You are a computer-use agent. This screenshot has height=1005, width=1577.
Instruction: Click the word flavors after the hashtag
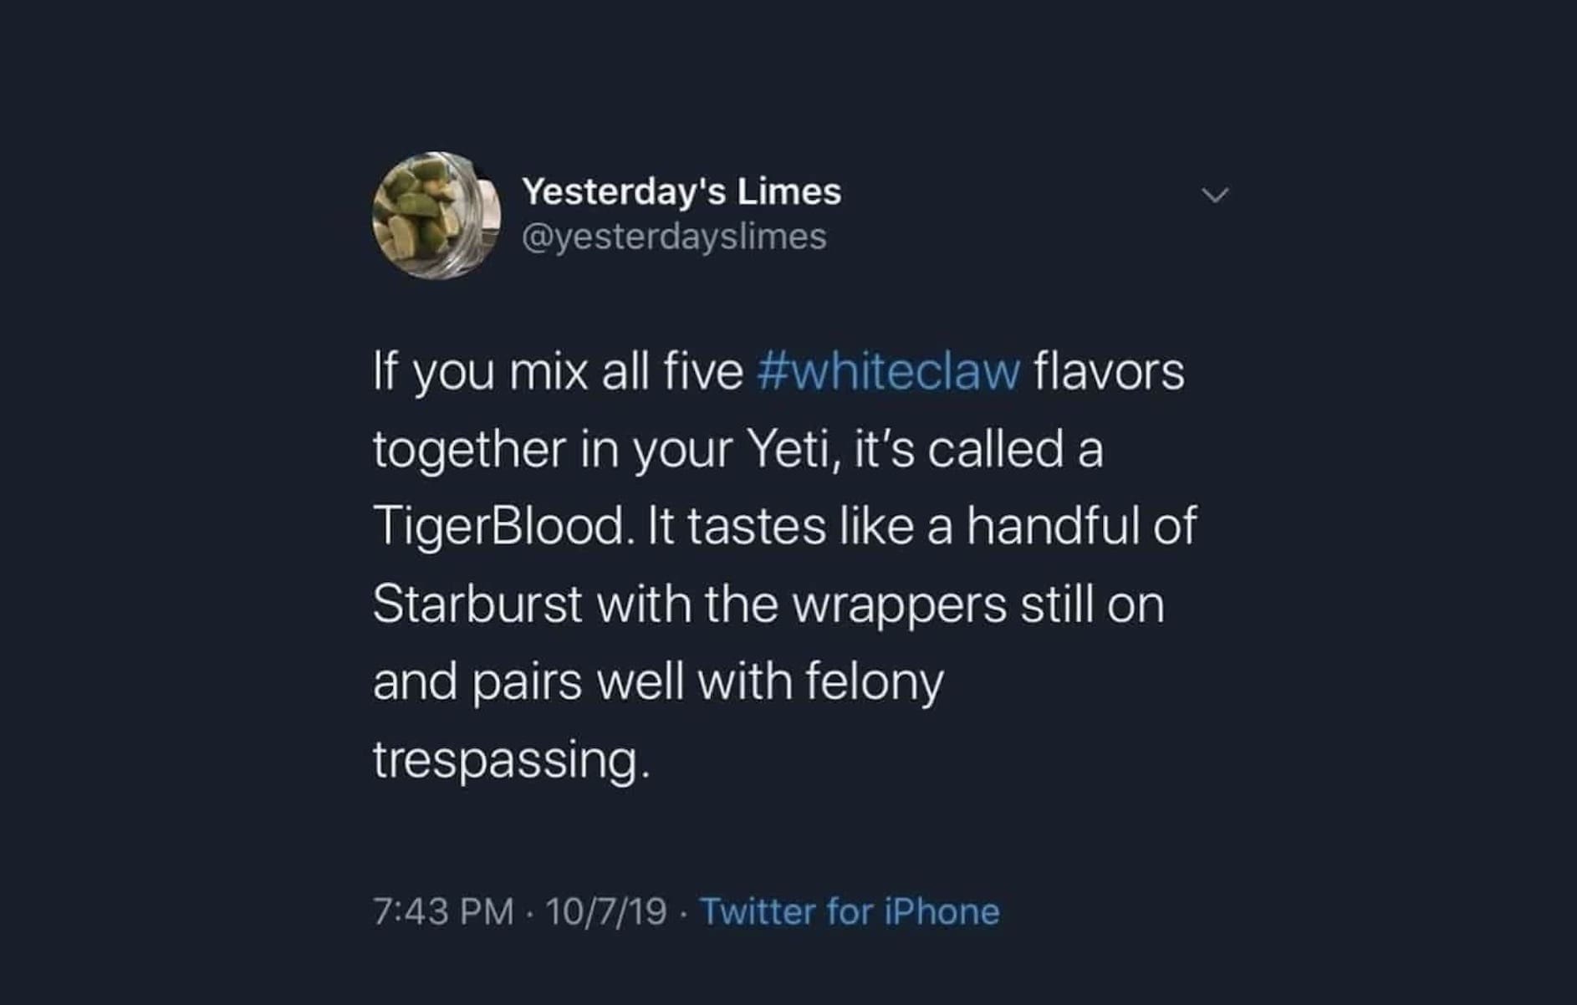pyautogui.click(x=1109, y=372)
